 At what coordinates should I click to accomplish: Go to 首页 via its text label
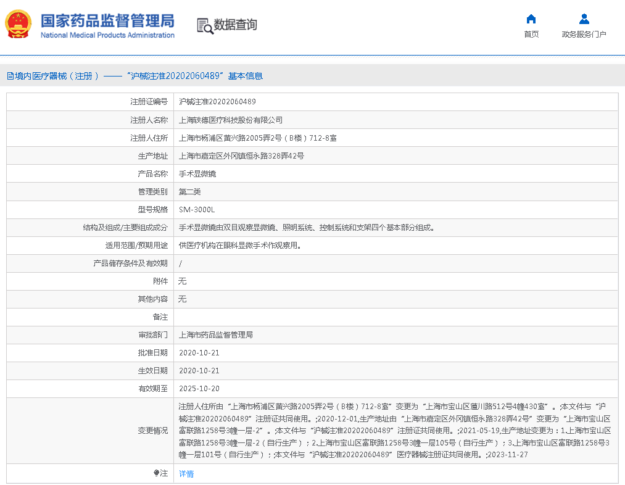pos(531,35)
